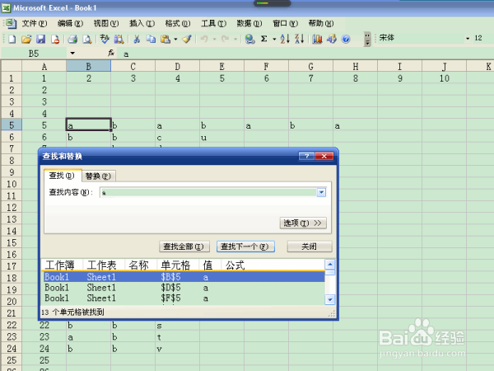The width and height of the screenshot is (494, 371).
Task: Click the Insert Function fx icon
Action: 111,53
